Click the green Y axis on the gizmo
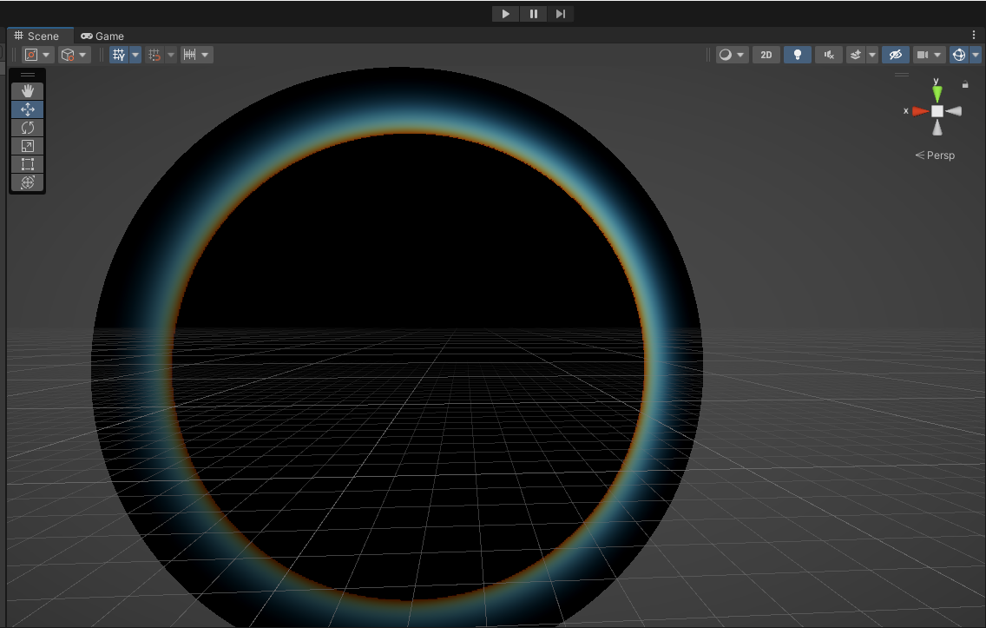This screenshot has height=628, width=986. [937, 92]
